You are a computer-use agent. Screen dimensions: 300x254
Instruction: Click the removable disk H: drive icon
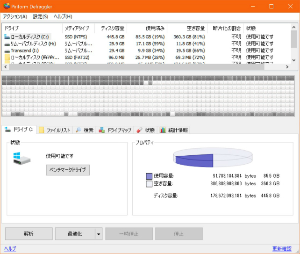(x=7, y=44)
